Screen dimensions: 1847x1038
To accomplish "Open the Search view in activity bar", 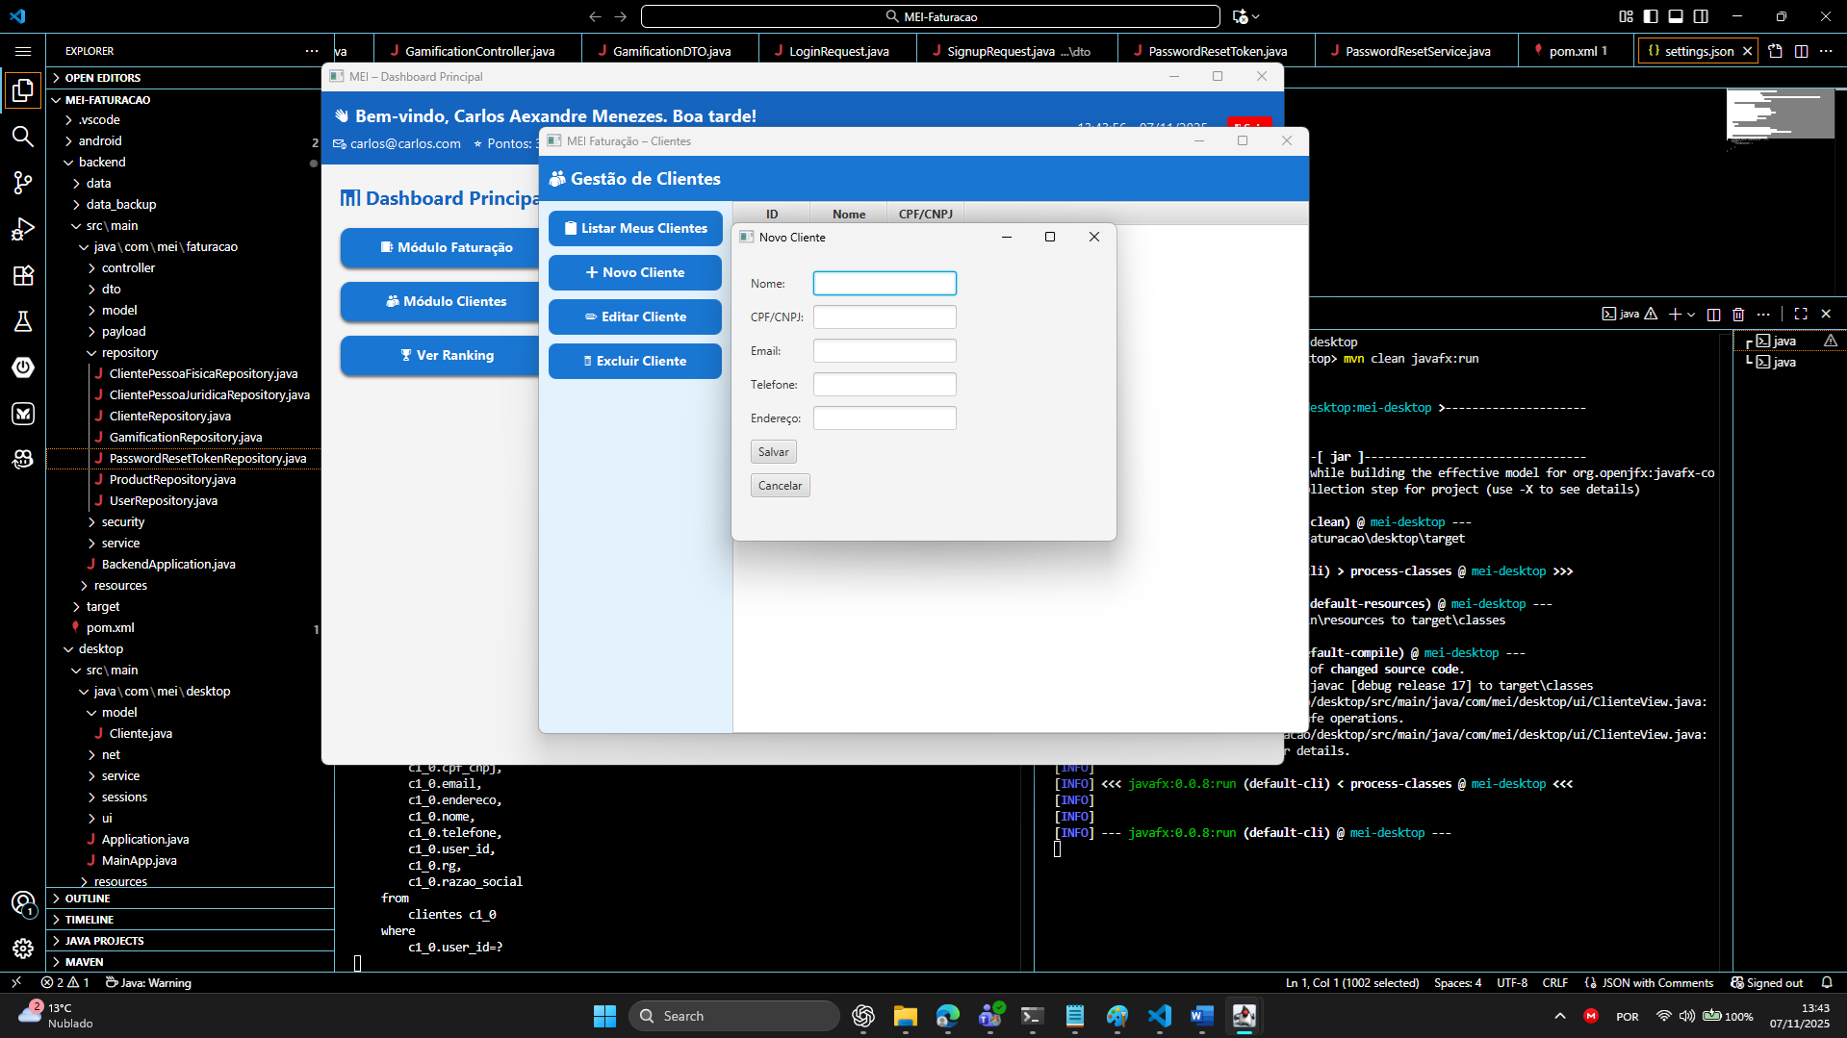I will click(x=23, y=137).
